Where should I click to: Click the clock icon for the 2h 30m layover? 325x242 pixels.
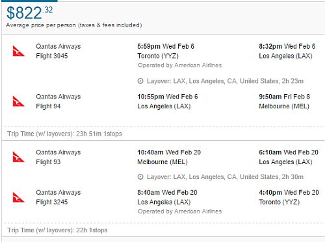[x=140, y=177]
